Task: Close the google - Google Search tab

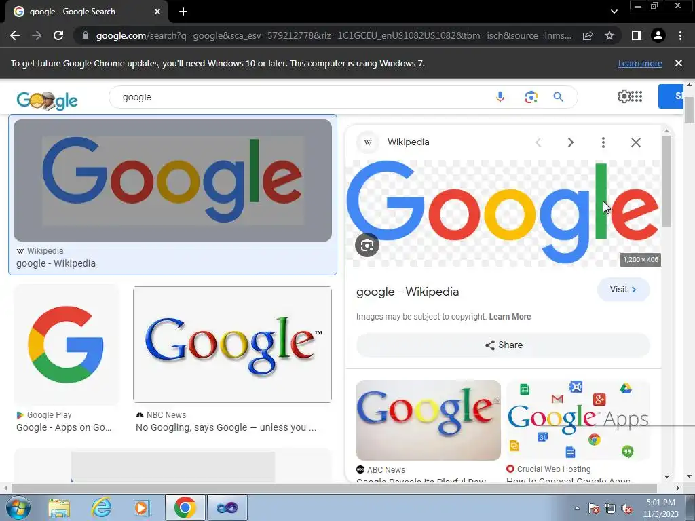Action: click(157, 12)
